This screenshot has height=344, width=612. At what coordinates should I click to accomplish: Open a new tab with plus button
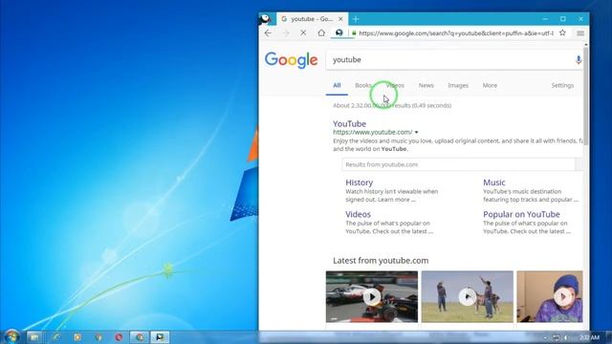356,19
